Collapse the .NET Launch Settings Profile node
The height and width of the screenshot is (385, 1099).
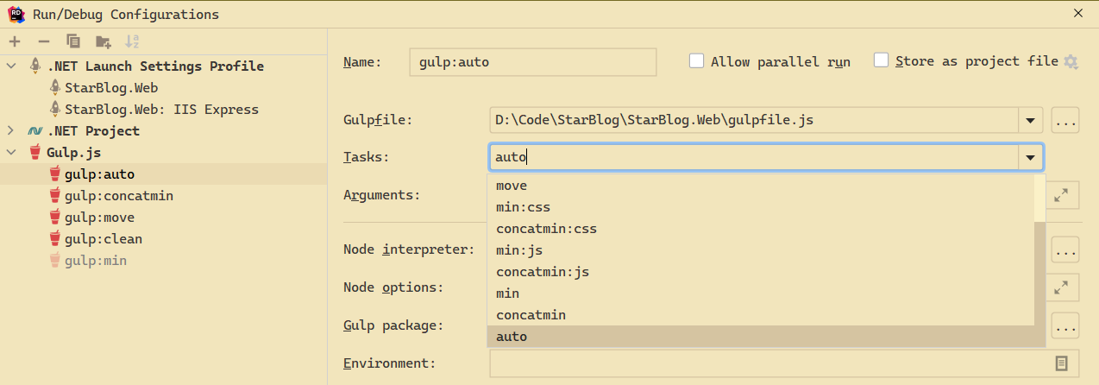click(x=10, y=66)
